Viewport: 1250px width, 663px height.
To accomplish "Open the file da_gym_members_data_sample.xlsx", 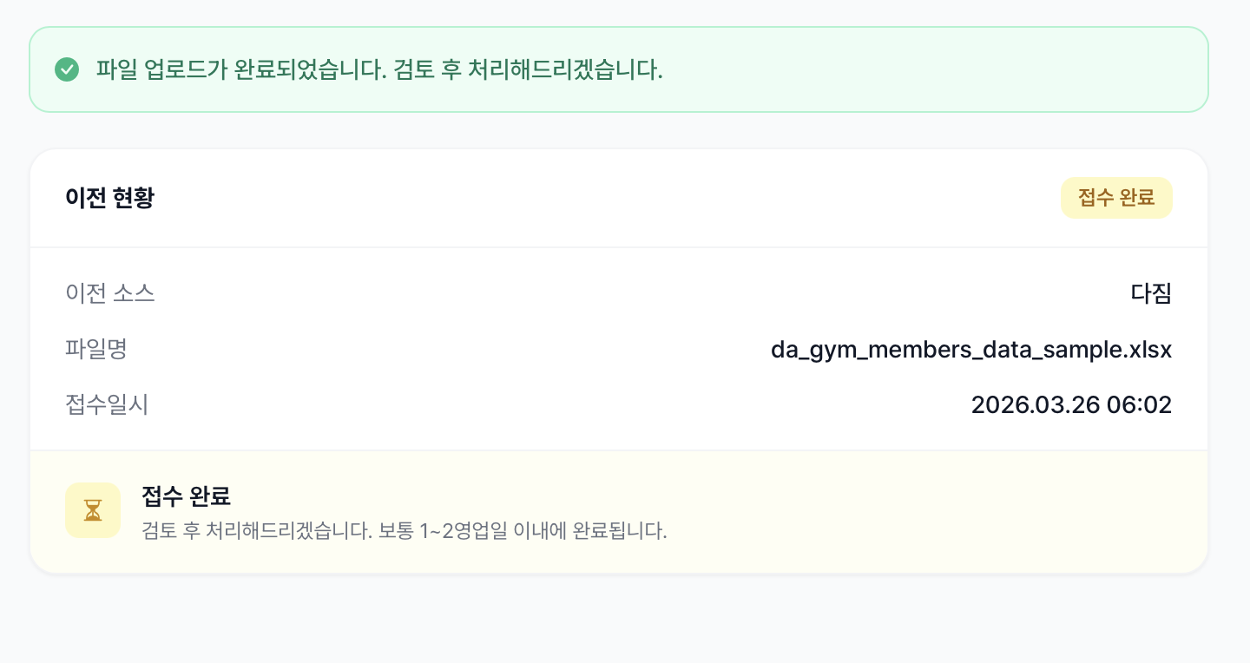I will click(x=971, y=349).
